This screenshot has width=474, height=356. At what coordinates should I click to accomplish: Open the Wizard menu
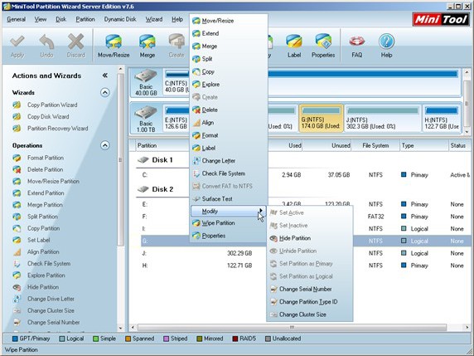tap(154, 19)
